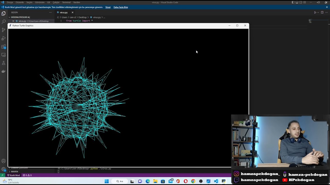The height and width of the screenshot is (185, 330).
Task: Open the Customize Layout control
Action: pyautogui.click(x=305, y=2)
